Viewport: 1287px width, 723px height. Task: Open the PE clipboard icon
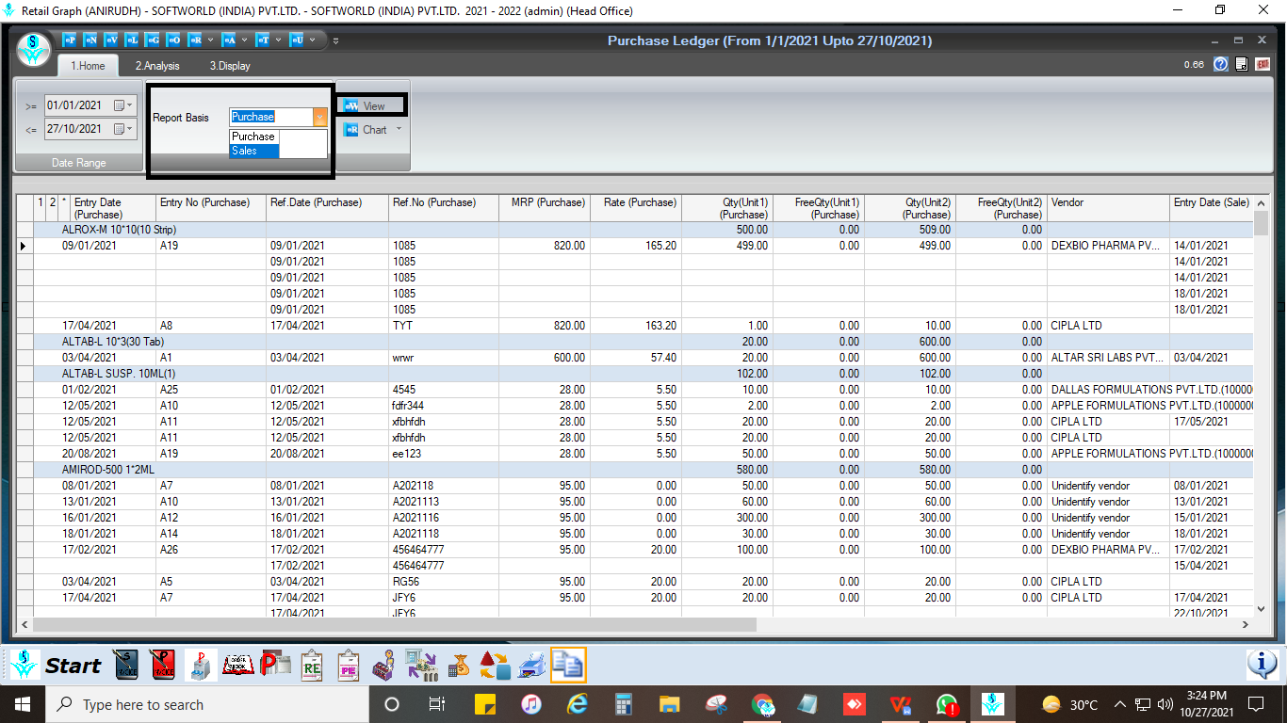[349, 666]
